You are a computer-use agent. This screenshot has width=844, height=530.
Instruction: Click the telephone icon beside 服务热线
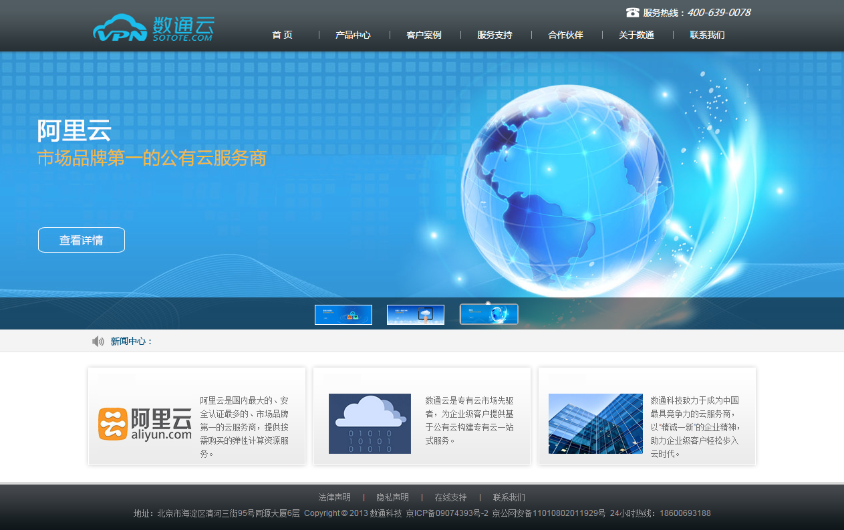coord(632,12)
